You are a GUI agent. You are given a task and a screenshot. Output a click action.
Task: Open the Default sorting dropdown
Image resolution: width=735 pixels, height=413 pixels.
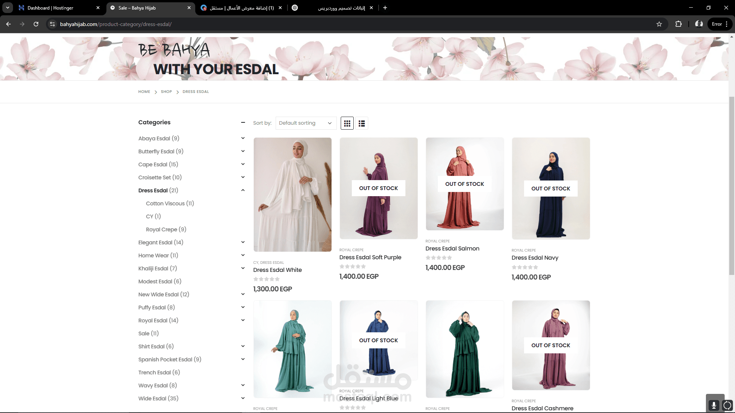(x=305, y=123)
